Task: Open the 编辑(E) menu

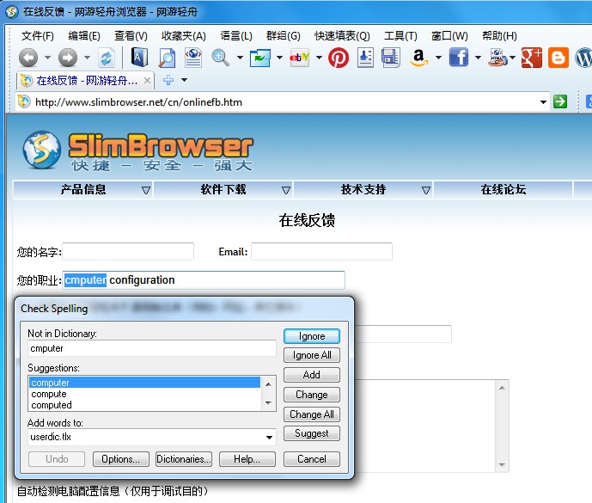Action: coord(84,36)
